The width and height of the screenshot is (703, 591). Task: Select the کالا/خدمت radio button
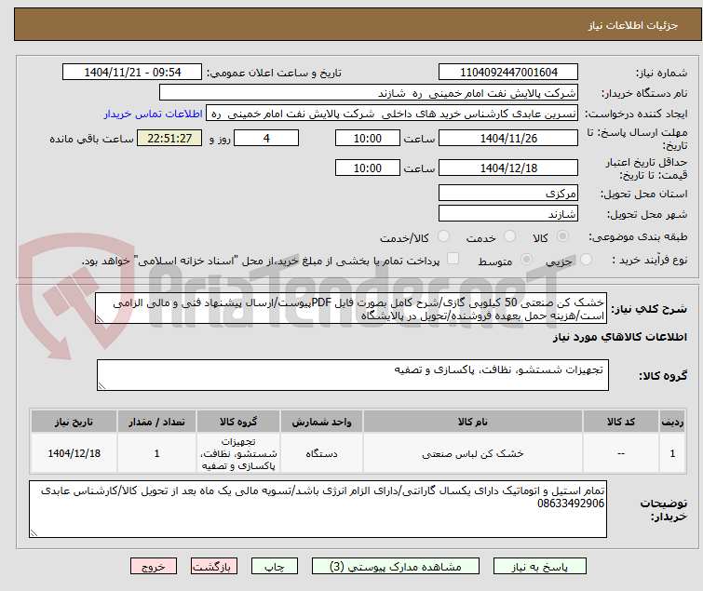(x=443, y=236)
